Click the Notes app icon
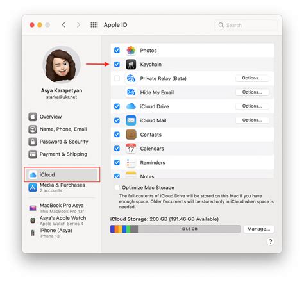 131,174
